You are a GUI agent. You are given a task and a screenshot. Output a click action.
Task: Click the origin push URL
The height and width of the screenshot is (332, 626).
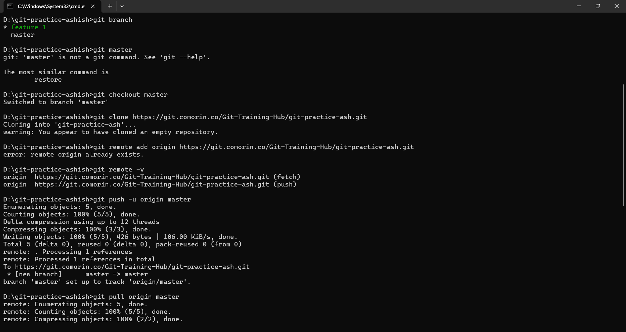152,185
